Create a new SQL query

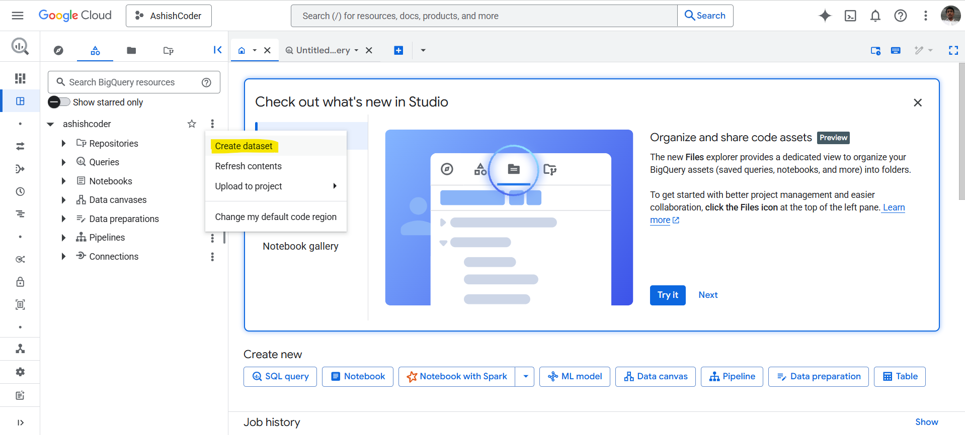[280, 377]
